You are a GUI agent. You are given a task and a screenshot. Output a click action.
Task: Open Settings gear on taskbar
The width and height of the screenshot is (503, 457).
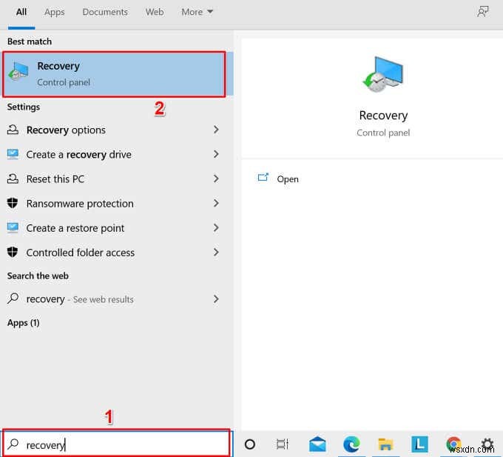[487, 444]
